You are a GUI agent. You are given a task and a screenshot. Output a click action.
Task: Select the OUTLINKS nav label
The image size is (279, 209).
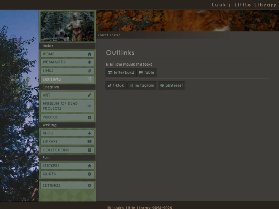[x=52, y=79]
